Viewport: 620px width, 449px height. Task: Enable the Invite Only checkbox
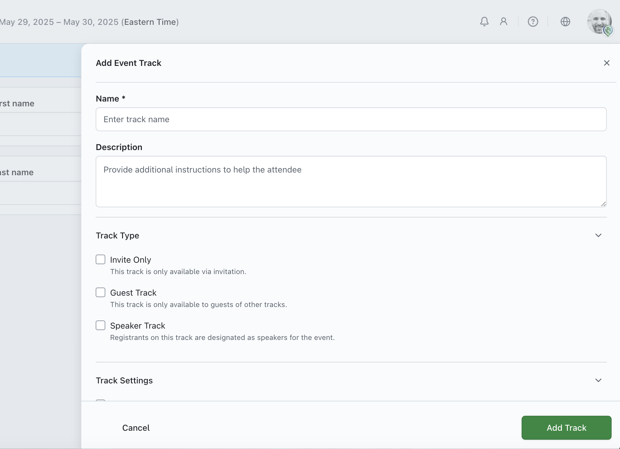(100, 259)
